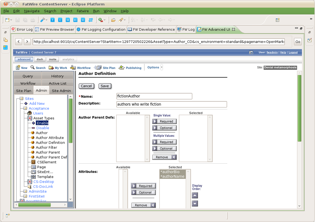Click the blue squares icon in left trim
The image size is (315, 222).
pos(6,48)
